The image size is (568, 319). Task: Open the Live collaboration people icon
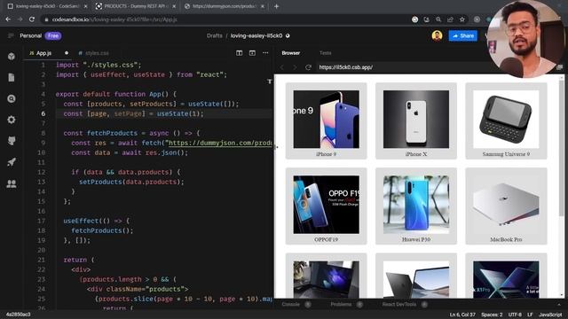[12, 183]
